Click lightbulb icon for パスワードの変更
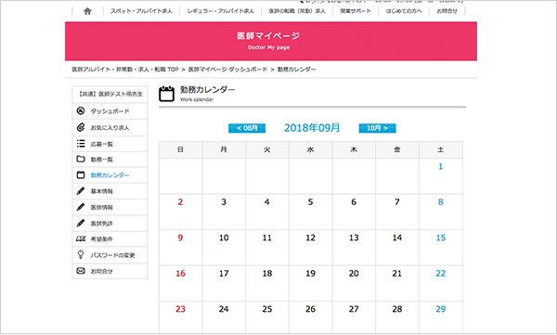The height and width of the screenshot is (335, 557). coord(81,254)
